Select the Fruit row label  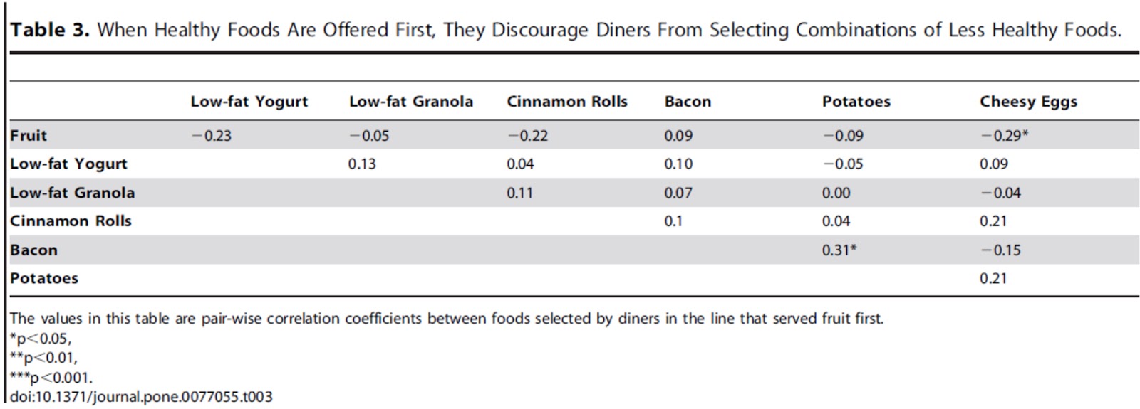[28, 135]
